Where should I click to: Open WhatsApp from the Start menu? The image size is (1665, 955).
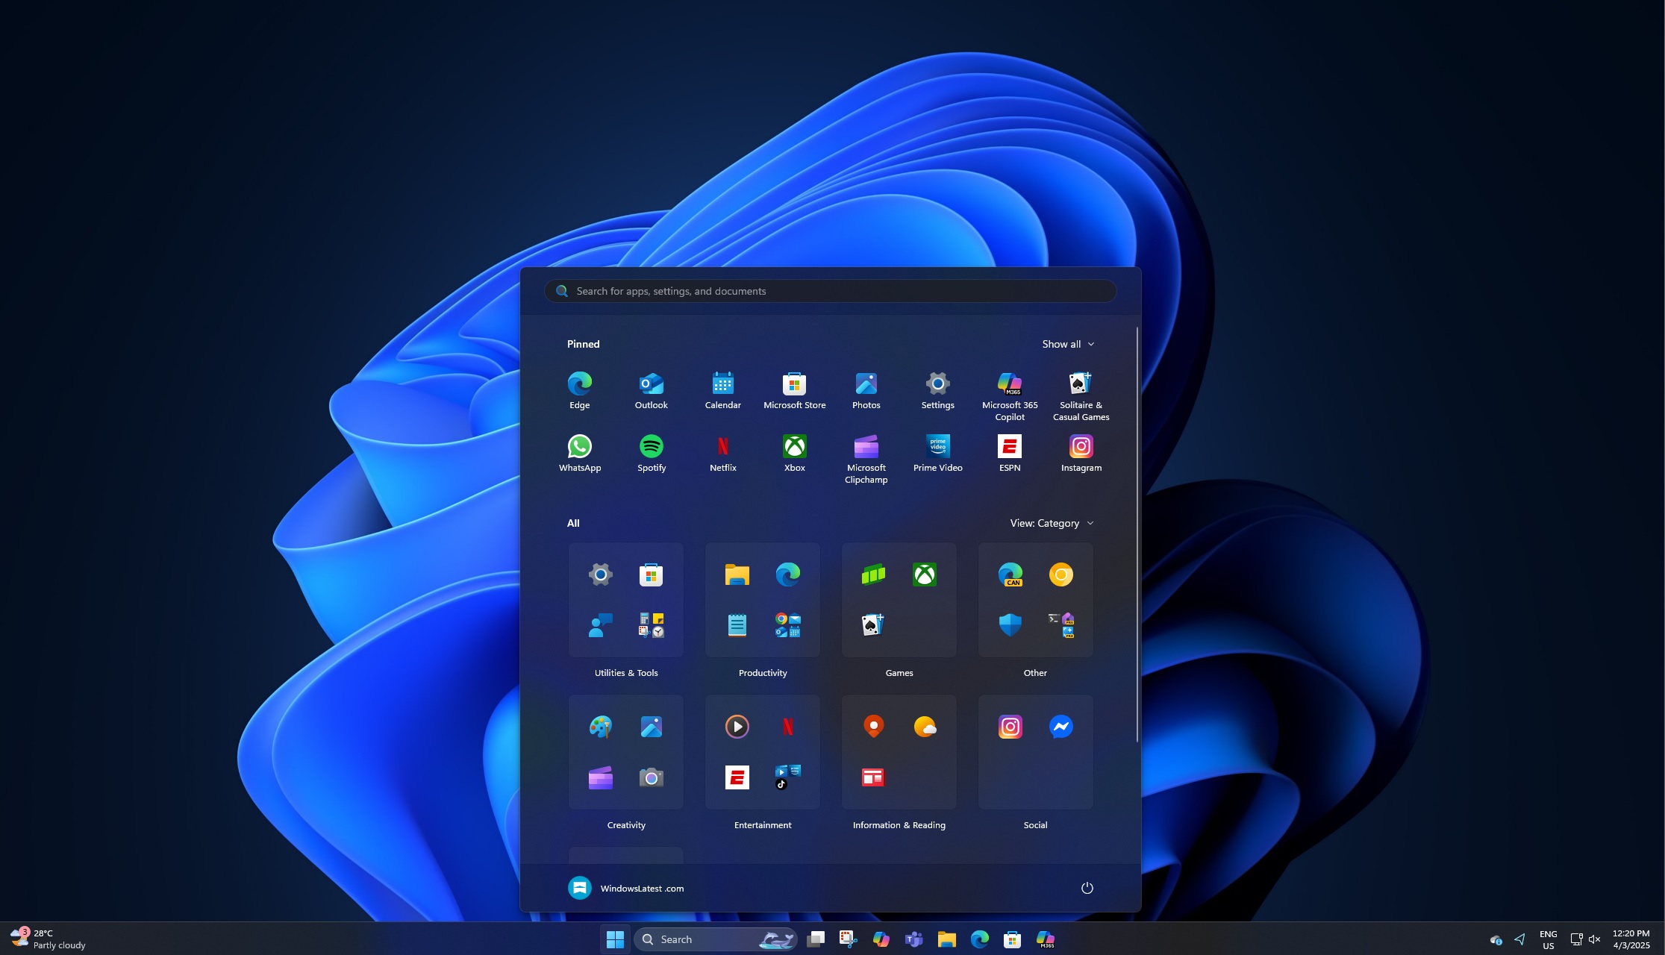tap(580, 446)
